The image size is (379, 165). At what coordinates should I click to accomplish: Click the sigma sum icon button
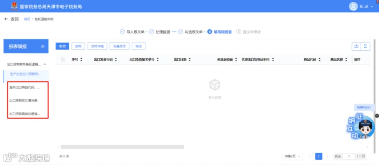(x=366, y=46)
